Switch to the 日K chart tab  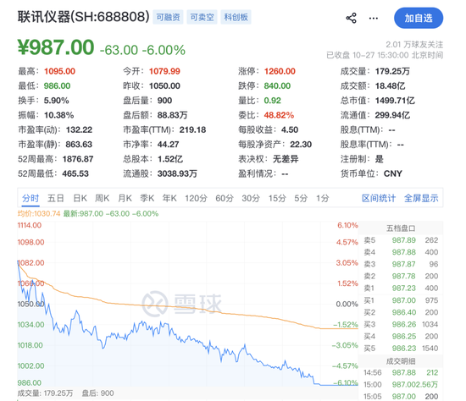click(80, 198)
